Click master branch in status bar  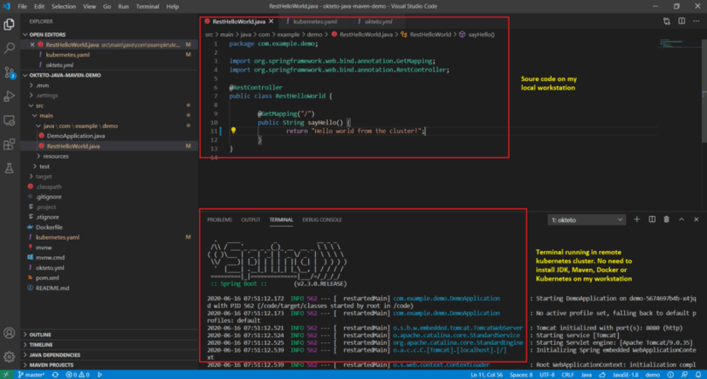tap(31, 375)
